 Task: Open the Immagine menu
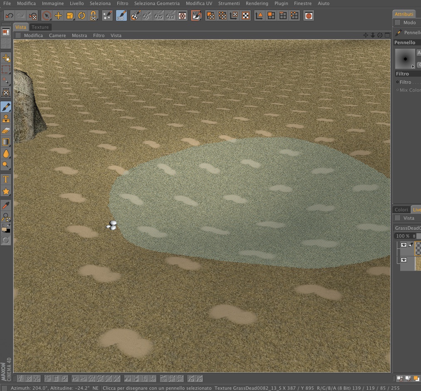point(53,3)
